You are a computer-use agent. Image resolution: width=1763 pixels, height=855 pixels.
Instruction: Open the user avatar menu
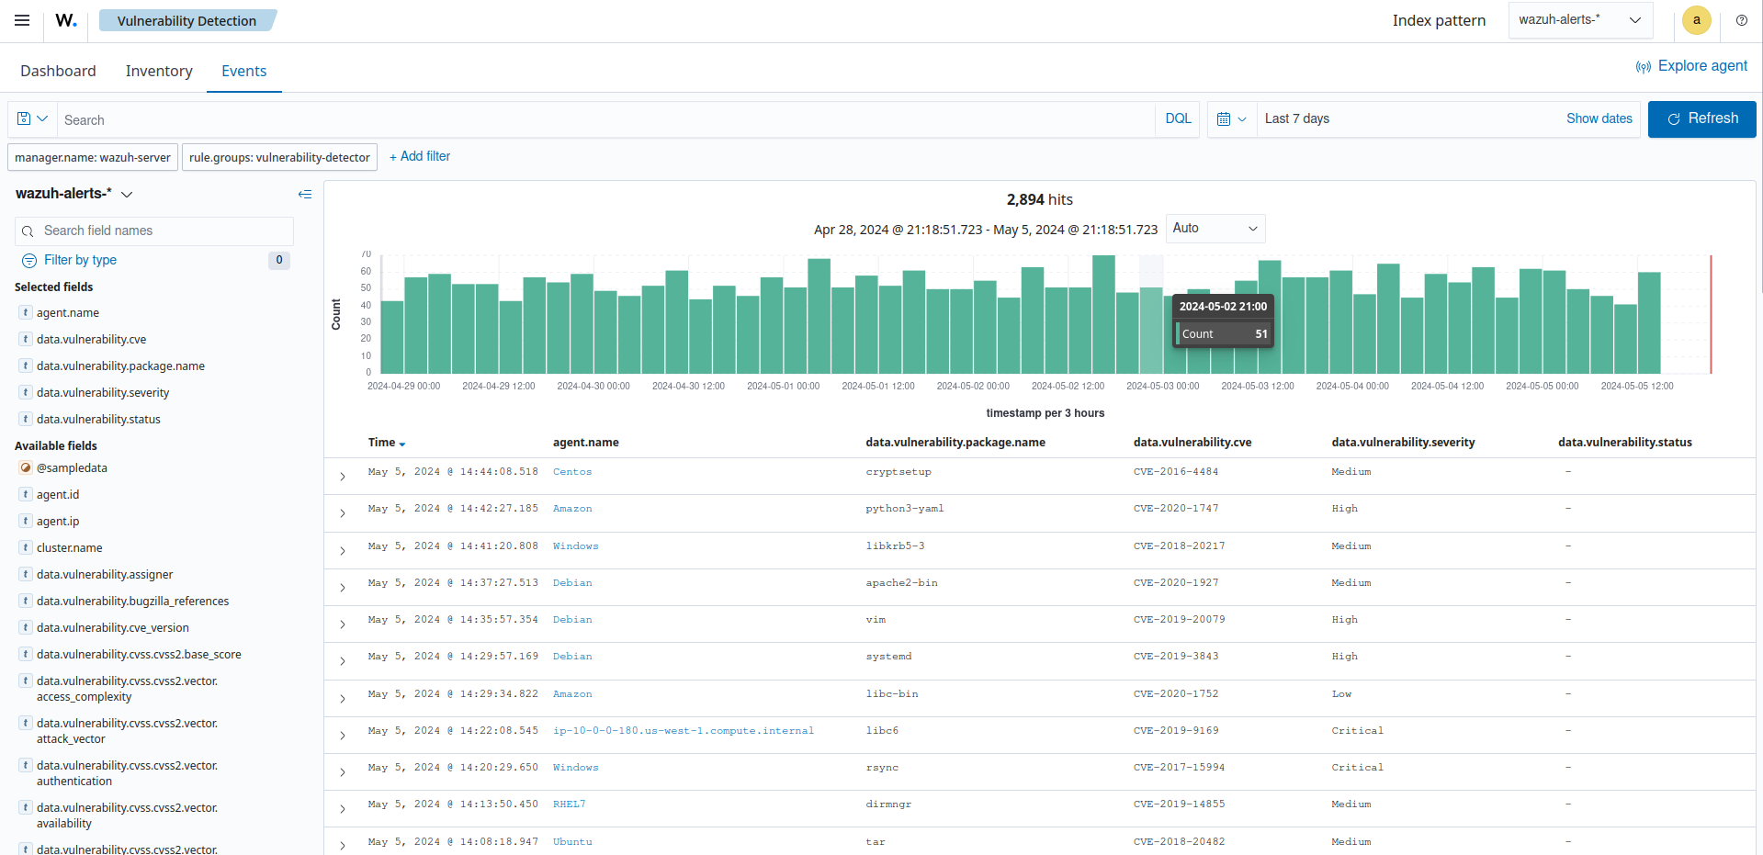(1696, 20)
